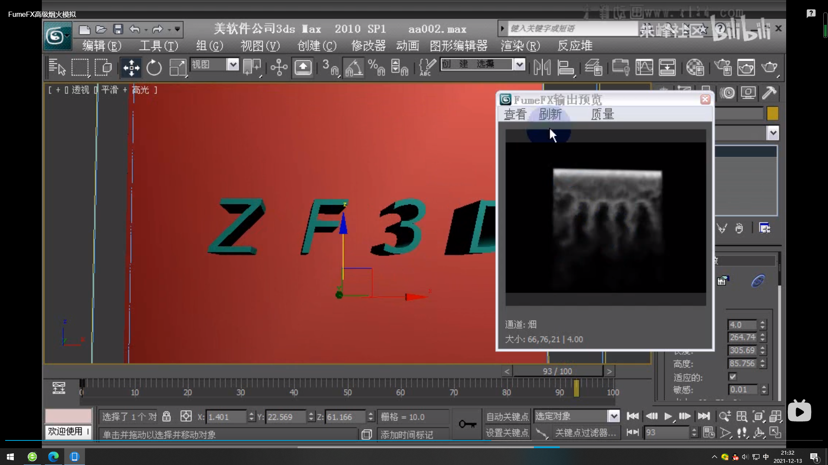
Task: Step to the previous frame
Action: tap(651, 416)
